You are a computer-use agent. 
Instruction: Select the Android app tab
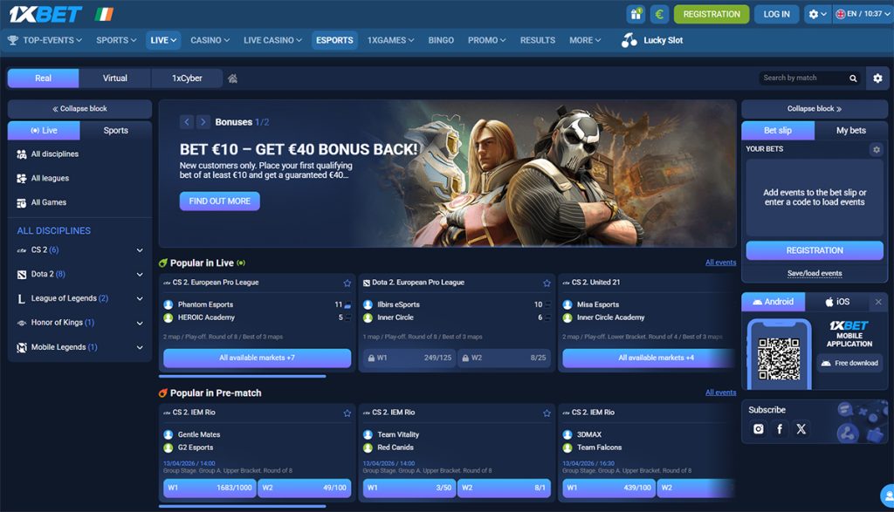(774, 302)
